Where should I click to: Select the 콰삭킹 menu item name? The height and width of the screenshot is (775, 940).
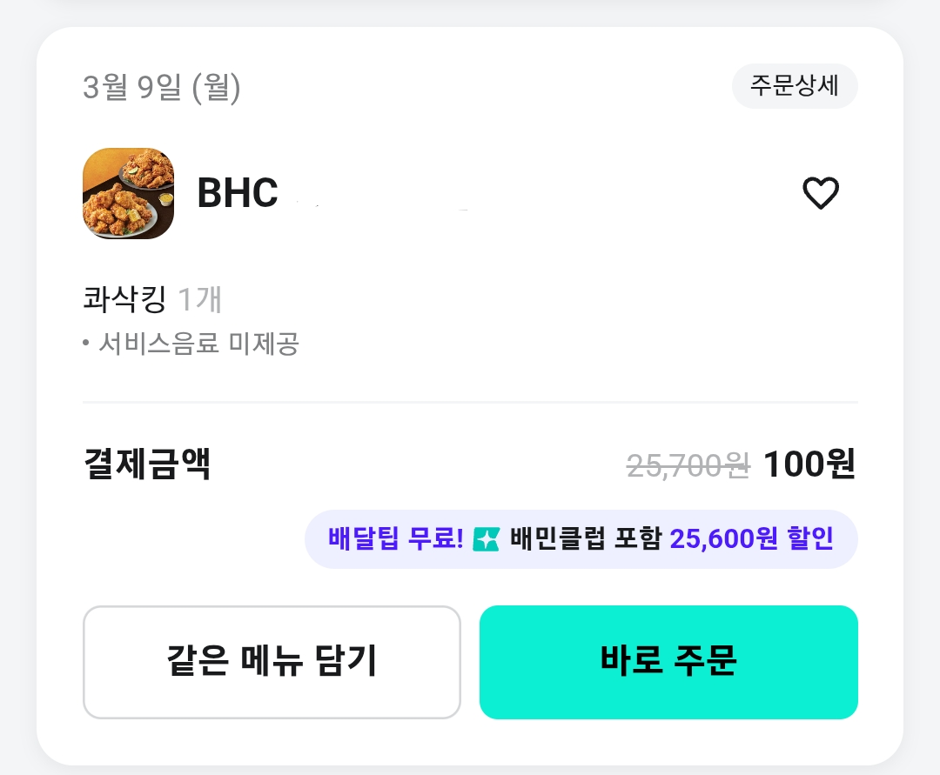(x=124, y=299)
